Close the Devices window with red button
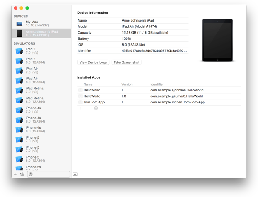The height and width of the screenshot is (197, 258). pyautogui.click(x=16, y=8)
